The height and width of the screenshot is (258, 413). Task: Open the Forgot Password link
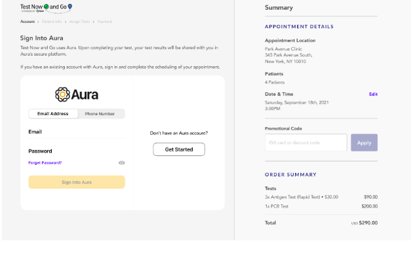[45, 163]
